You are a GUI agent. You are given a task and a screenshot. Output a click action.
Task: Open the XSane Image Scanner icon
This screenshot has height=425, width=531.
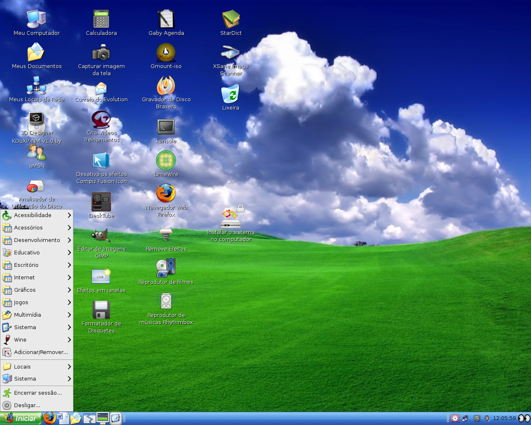click(x=231, y=53)
